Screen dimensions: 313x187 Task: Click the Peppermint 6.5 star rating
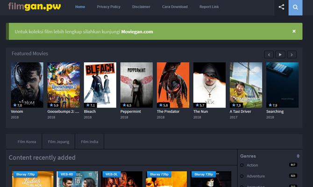pos(127,105)
